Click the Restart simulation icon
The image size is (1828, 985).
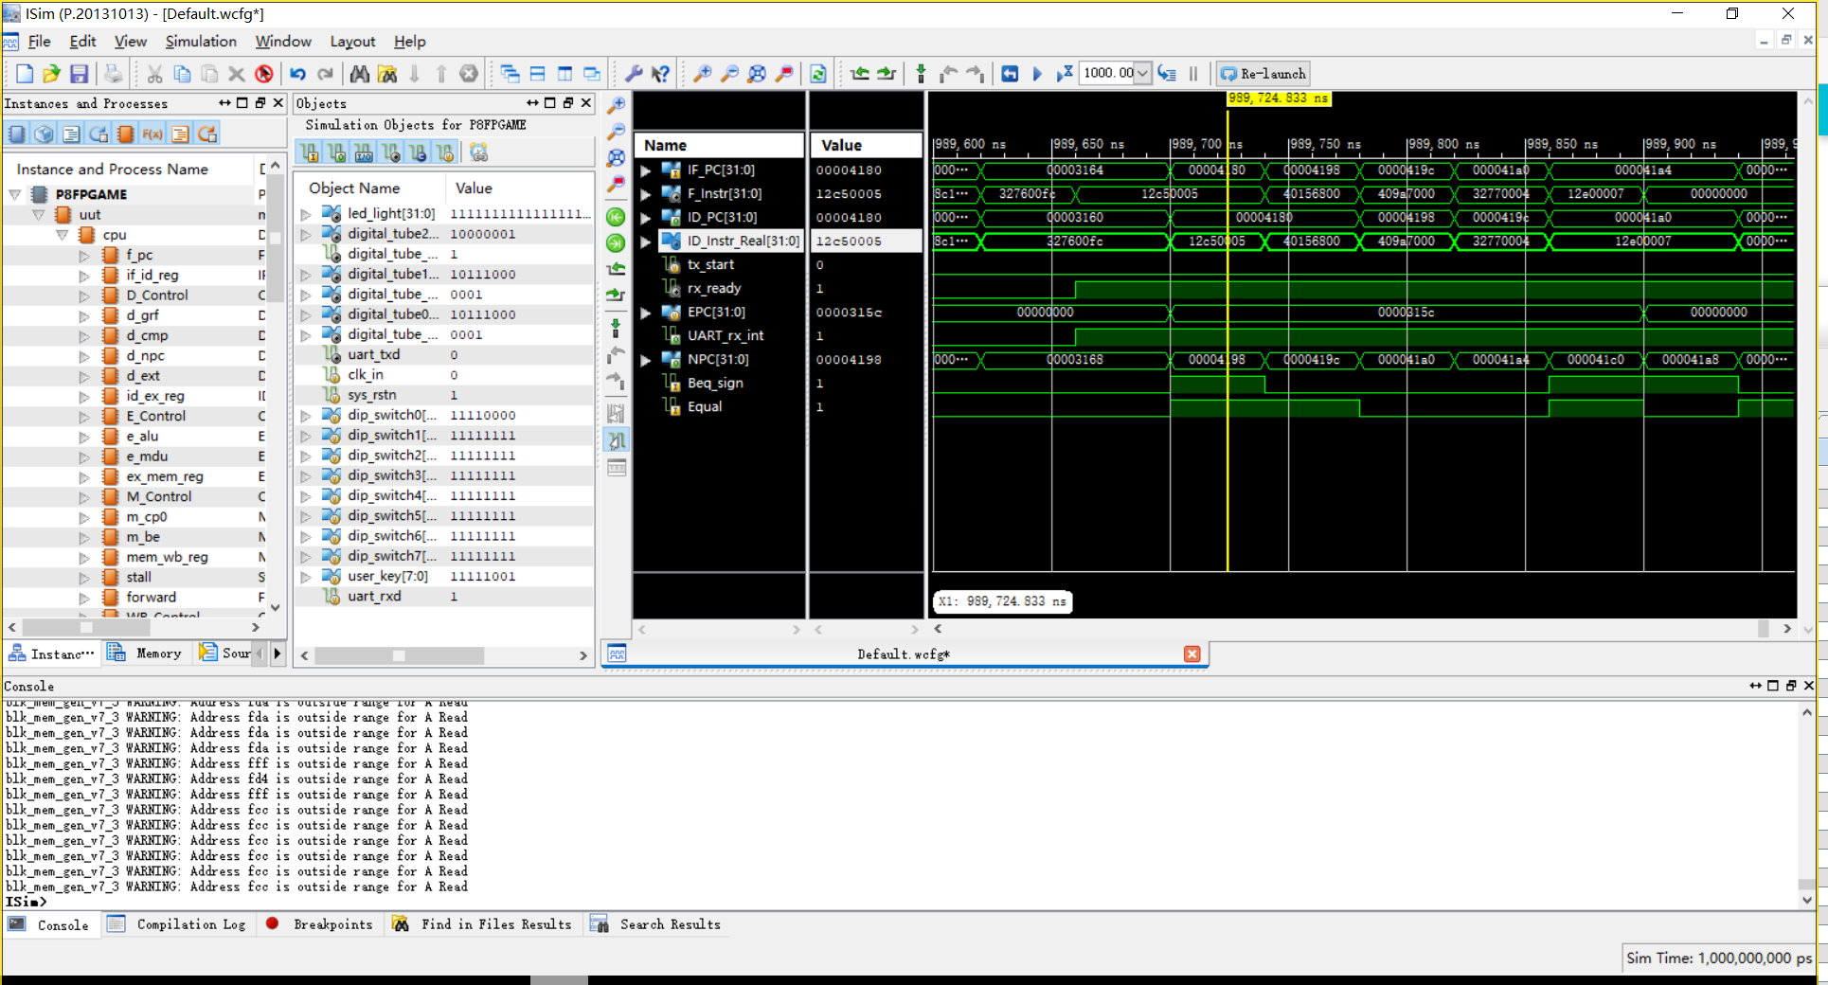coord(1010,74)
